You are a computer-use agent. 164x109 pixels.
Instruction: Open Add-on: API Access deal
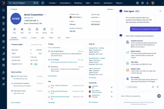click(95, 68)
